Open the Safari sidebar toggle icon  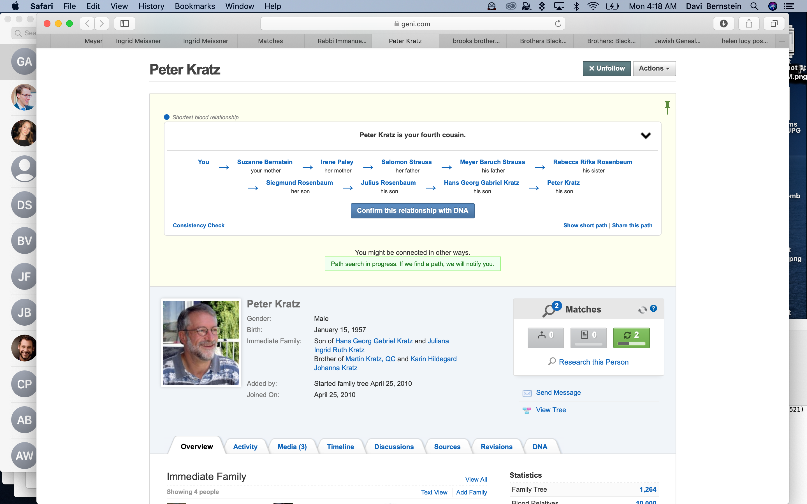[x=124, y=23]
